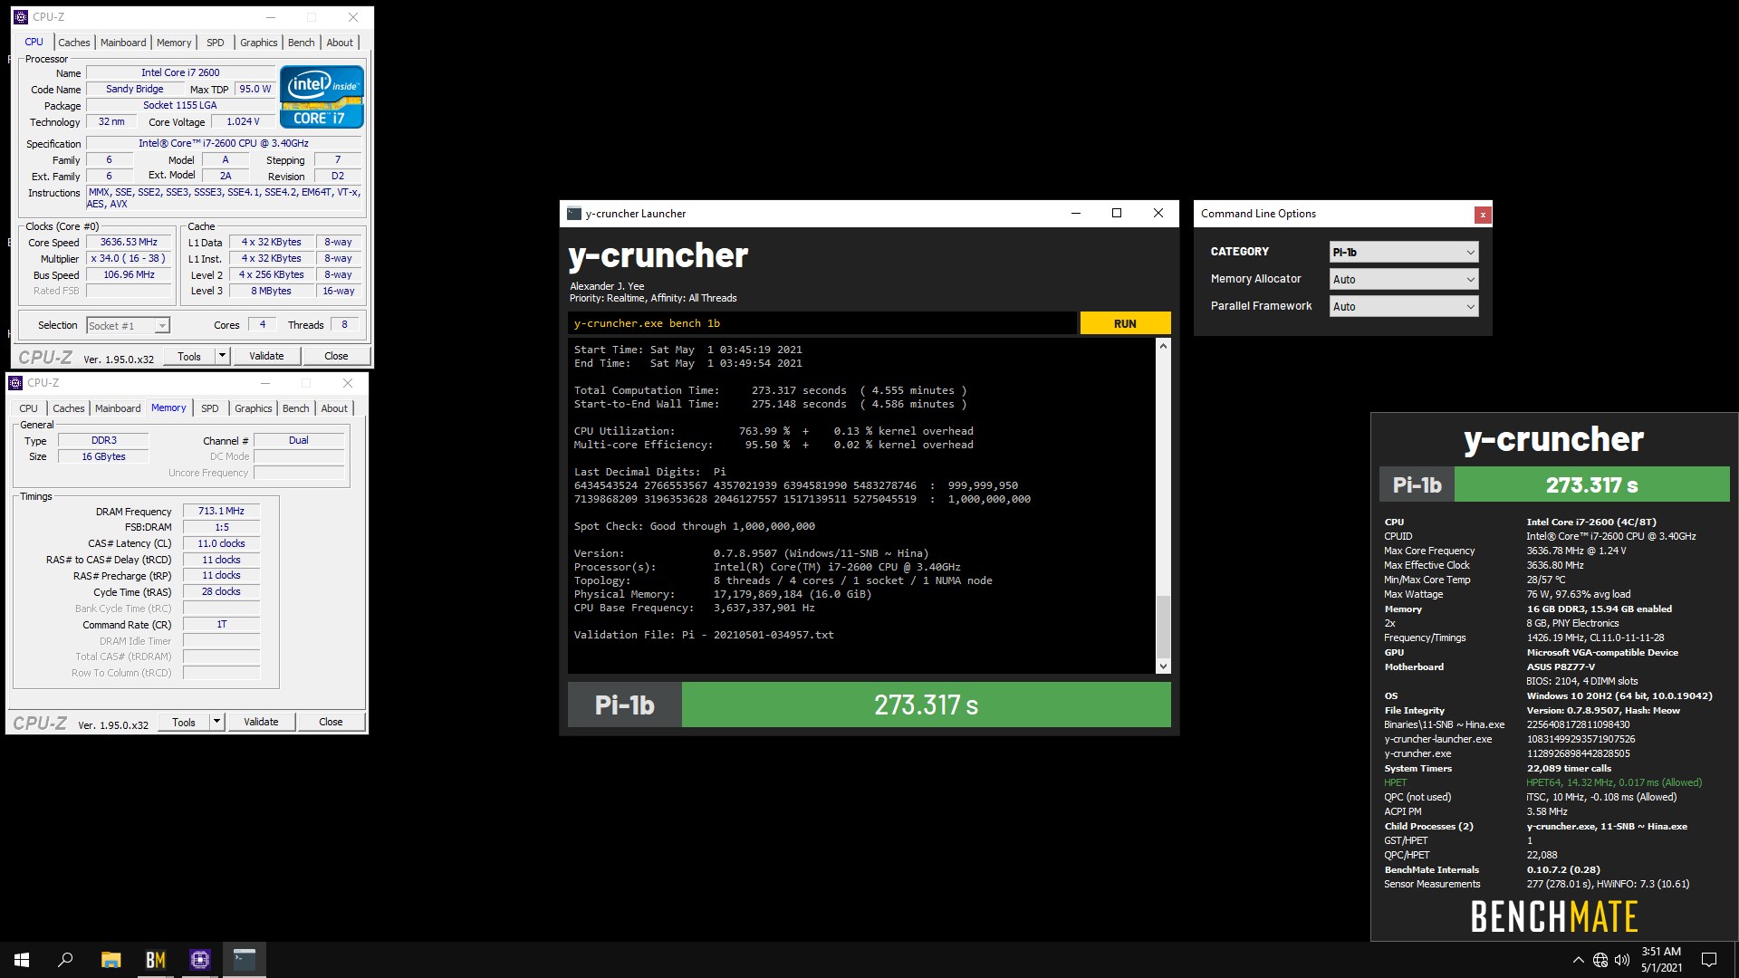
Task: Switch to Memory tab in top CPU-Z
Action: [x=174, y=43]
